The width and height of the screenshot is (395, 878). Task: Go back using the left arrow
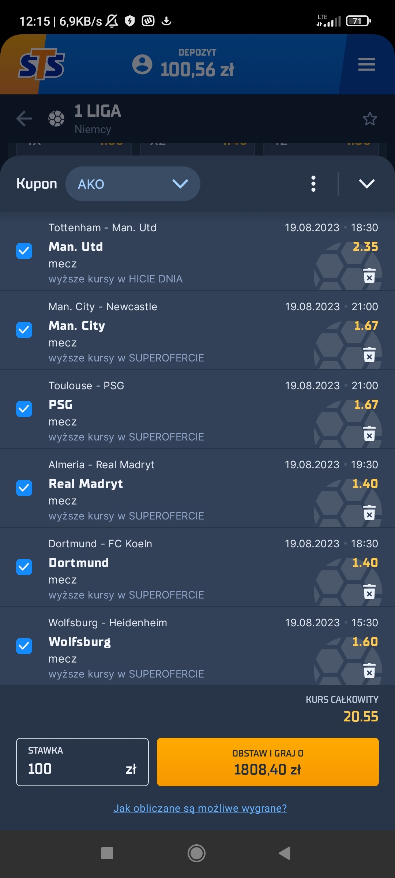coord(24,119)
